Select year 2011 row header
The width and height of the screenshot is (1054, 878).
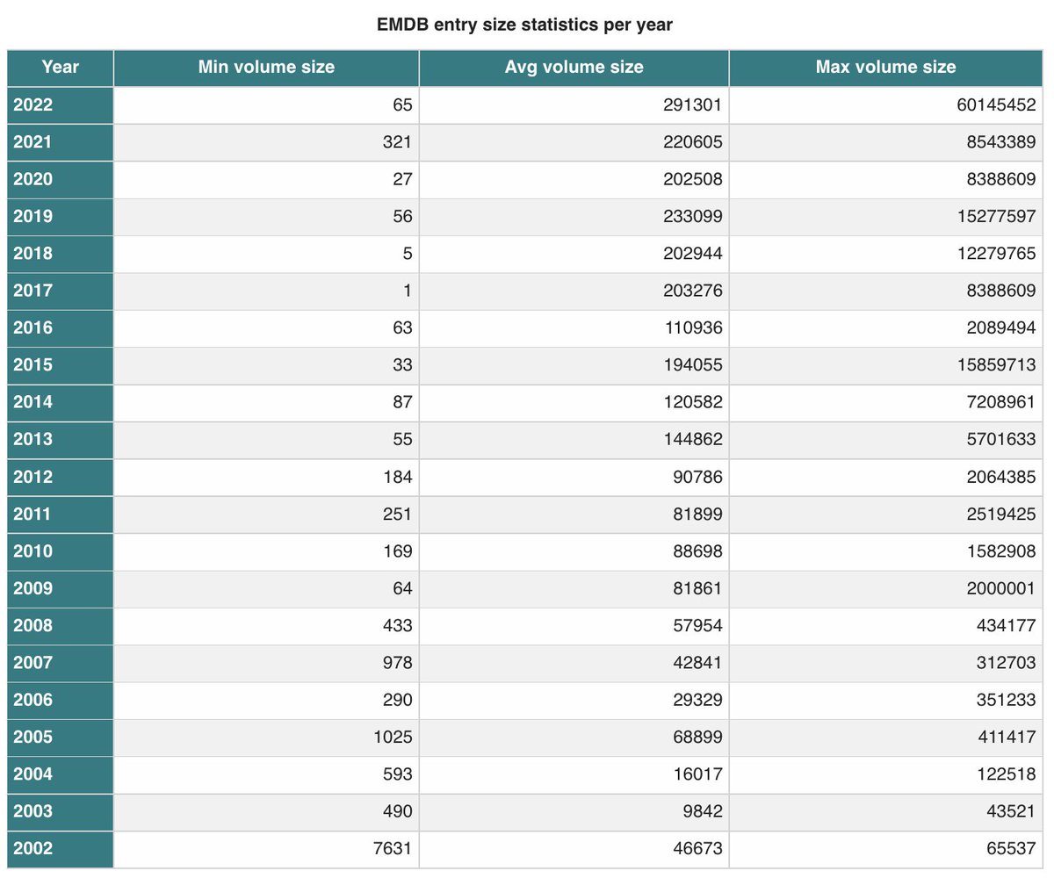[61, 515]
